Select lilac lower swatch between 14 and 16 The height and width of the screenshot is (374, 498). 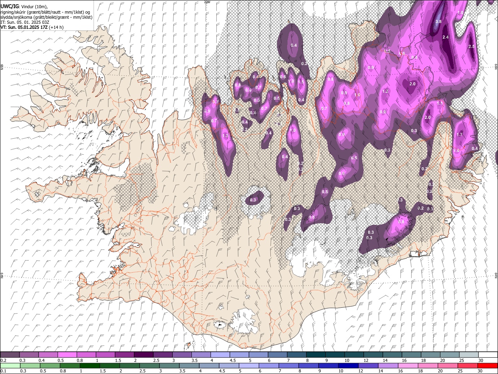click(x=388, y=365)
